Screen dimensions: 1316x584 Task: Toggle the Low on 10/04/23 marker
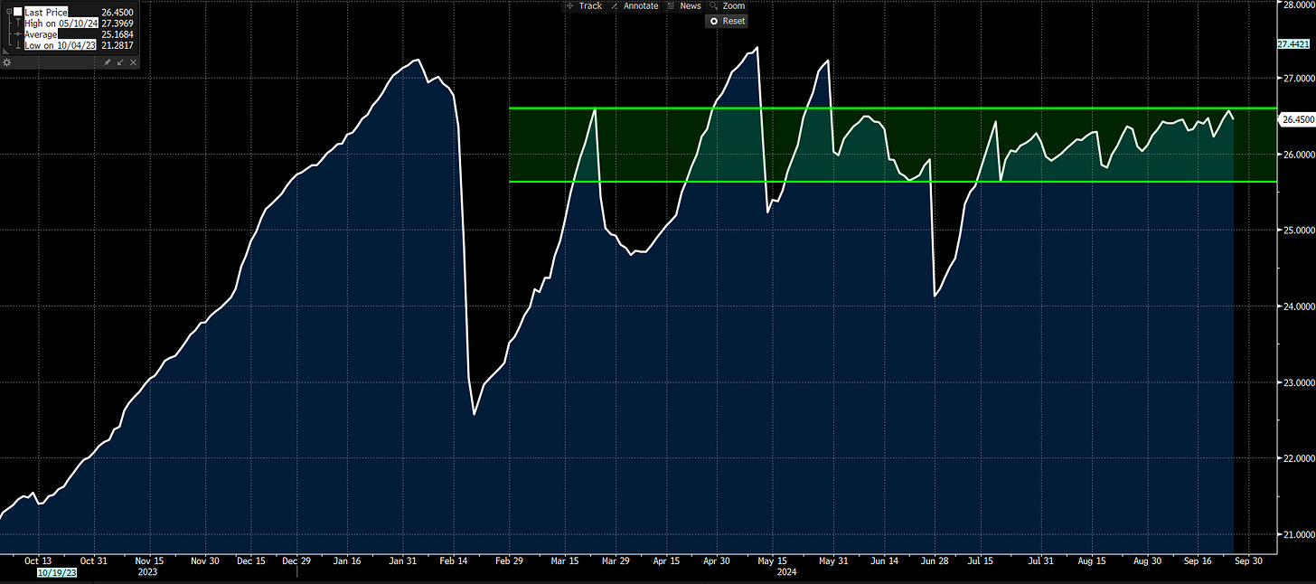[x=18, y=45]
